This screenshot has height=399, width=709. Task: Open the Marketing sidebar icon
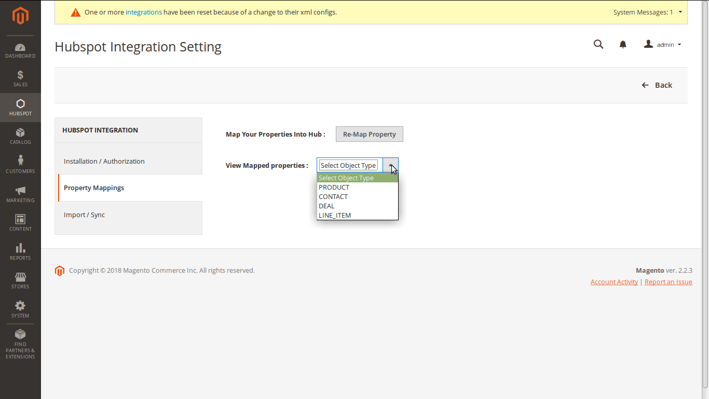coord(20,194)
